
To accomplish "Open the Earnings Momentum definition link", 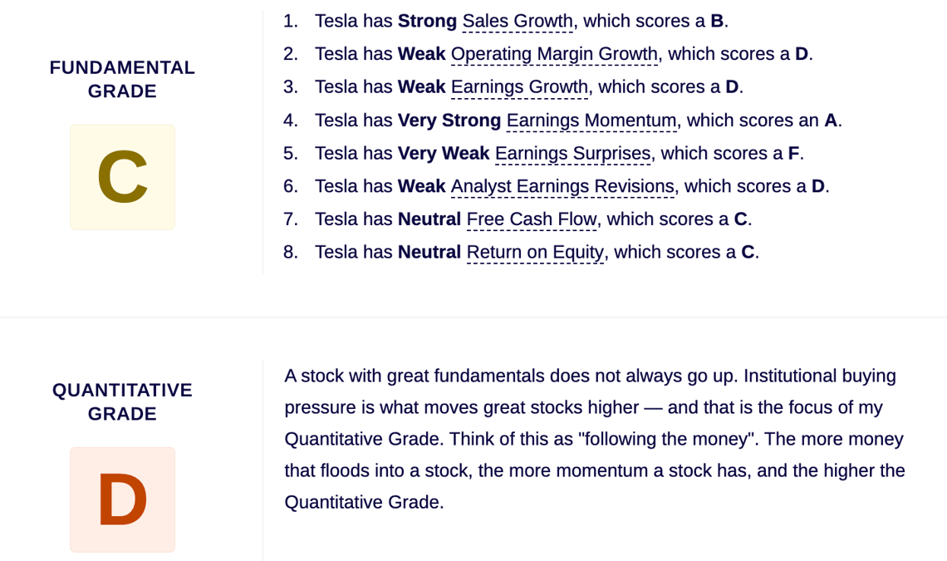I will click(591, 121).
